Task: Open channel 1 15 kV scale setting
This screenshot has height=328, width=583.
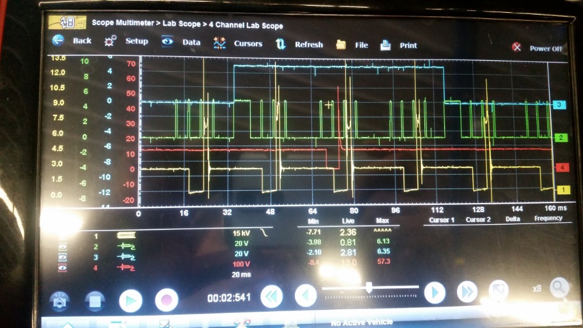Action: (x=242, y=233)
